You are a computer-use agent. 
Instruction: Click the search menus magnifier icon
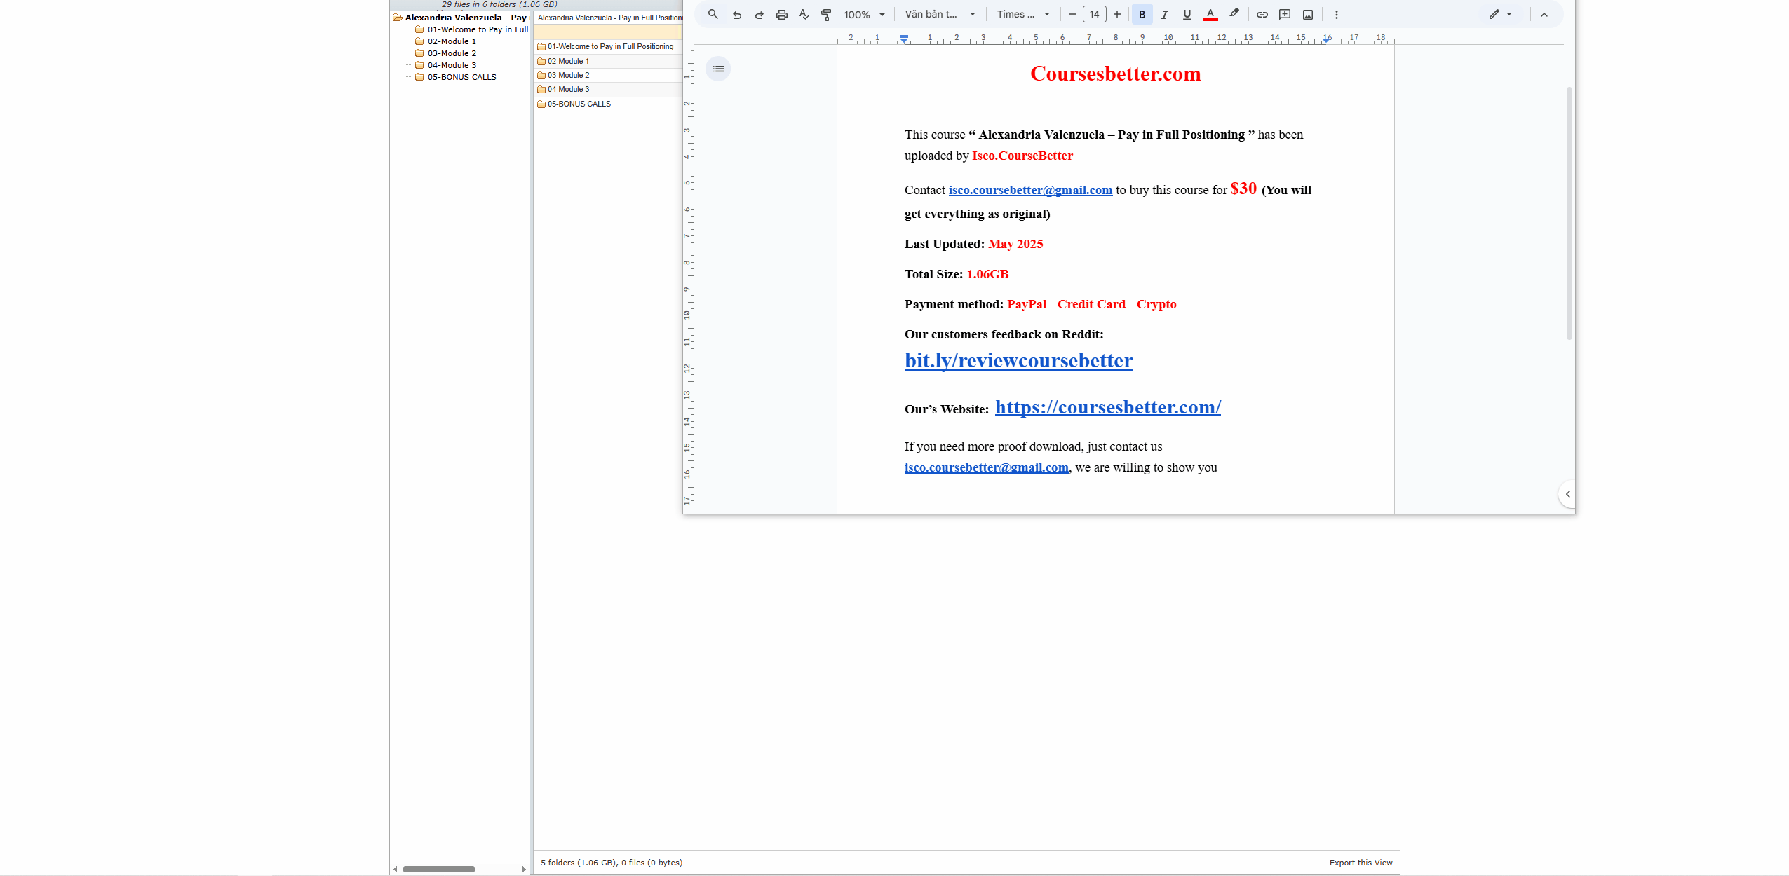tap(713, 14)
